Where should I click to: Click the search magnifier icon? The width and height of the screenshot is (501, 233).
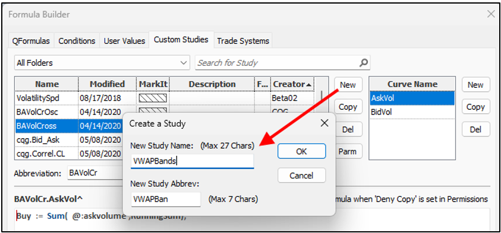pos(363,63)
